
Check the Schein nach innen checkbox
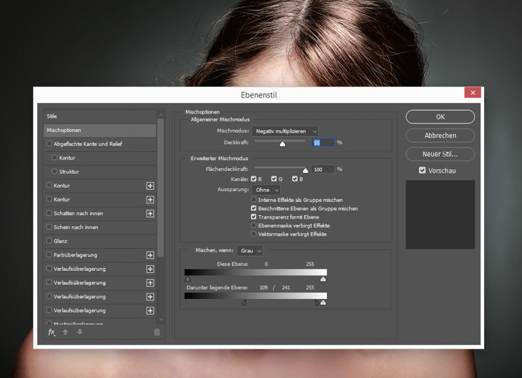click(50, 227)
